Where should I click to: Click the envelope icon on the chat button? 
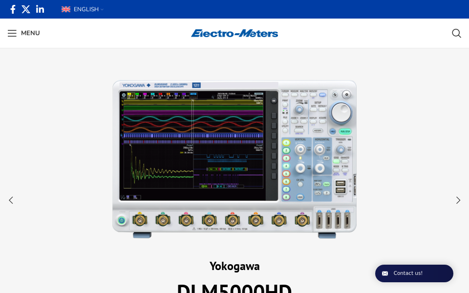[385, 273]
